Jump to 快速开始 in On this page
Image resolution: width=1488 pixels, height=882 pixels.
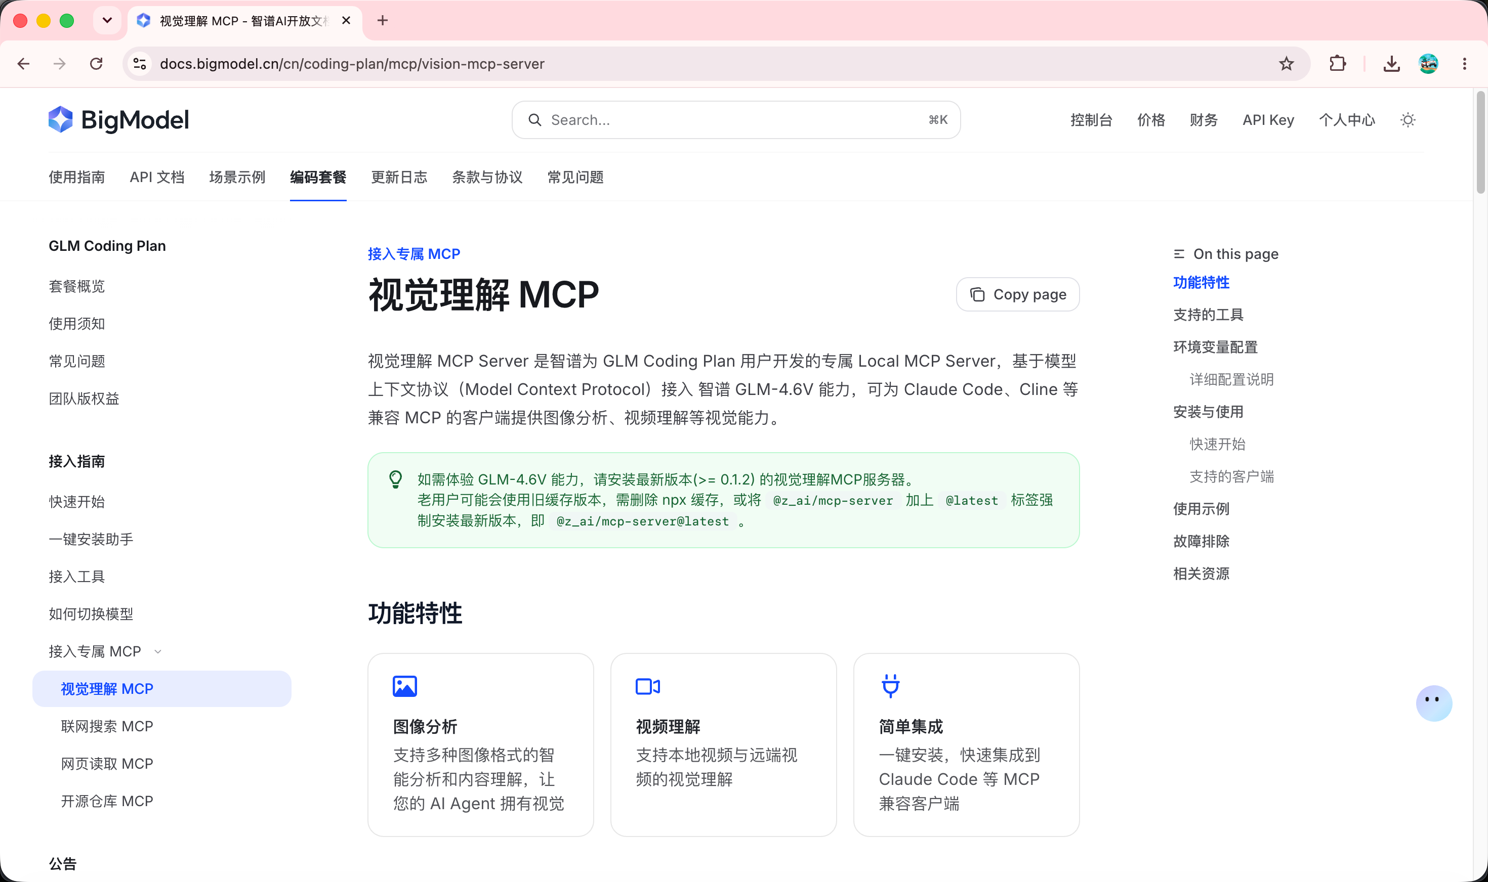click(1217, 445)
